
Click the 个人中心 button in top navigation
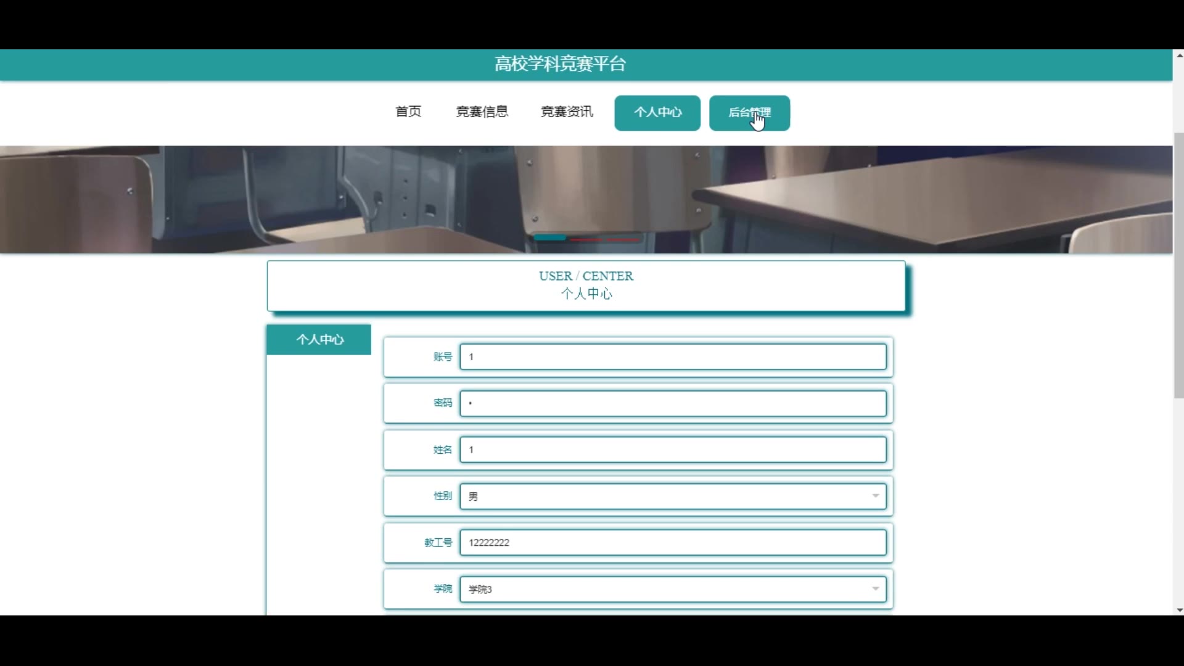[x=657, y=113]
